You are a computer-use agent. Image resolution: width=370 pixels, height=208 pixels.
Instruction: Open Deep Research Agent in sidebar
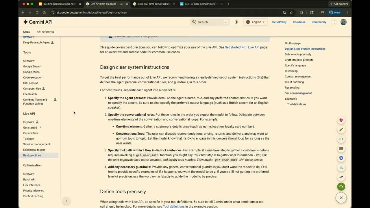[36, 42]
